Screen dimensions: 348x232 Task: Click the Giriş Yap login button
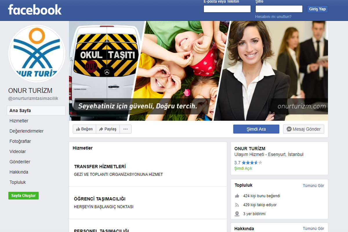coord(317,9)
